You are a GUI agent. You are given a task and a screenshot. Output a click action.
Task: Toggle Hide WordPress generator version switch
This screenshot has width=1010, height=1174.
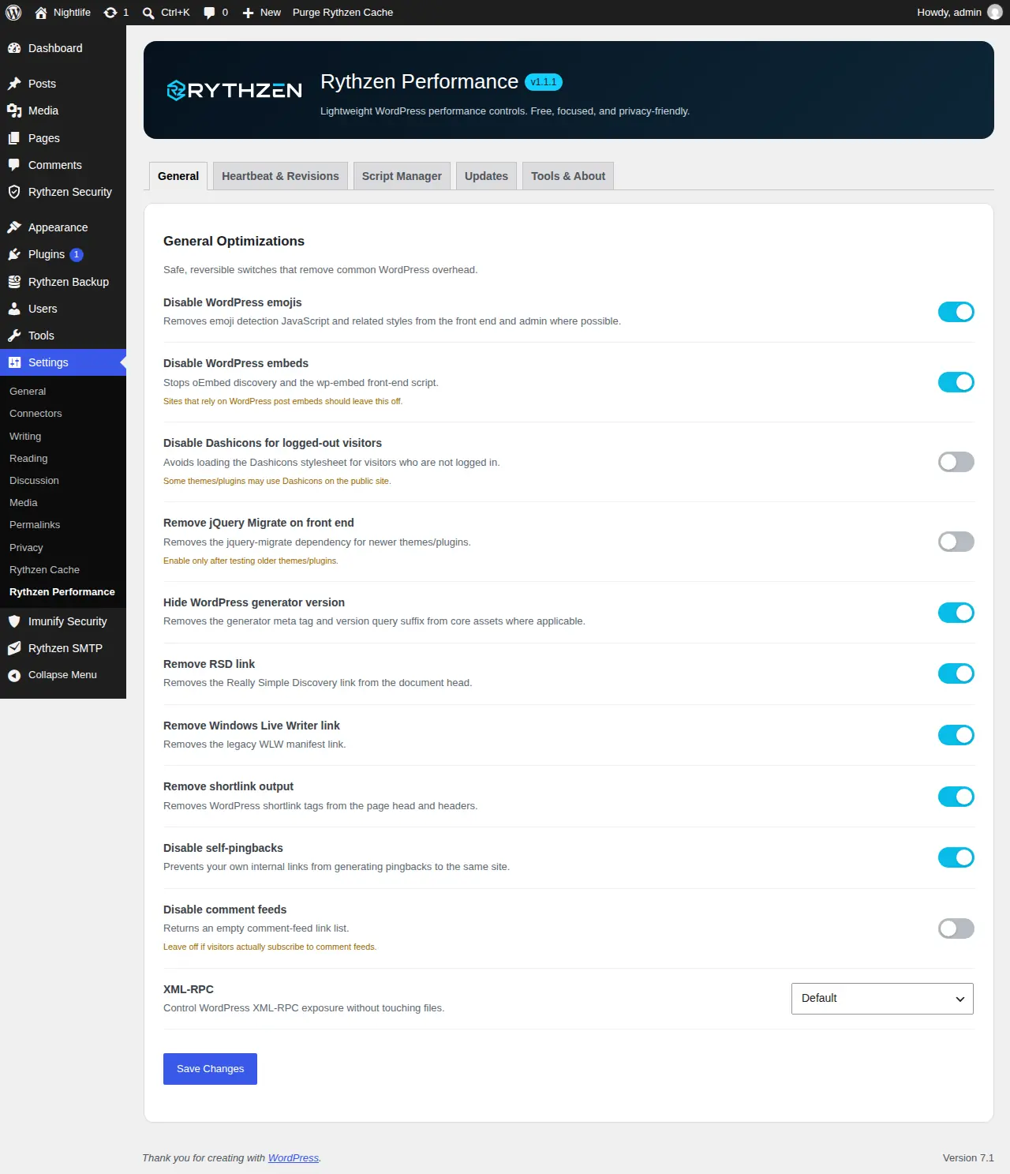956,613
